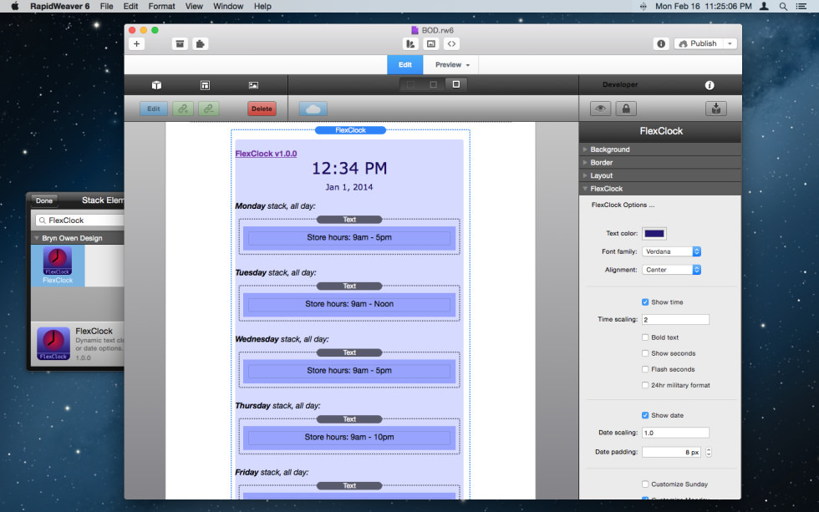This screenshot has height=512, width=819.
Task: Select the active full width layout icon
Action: coord(456,84)
